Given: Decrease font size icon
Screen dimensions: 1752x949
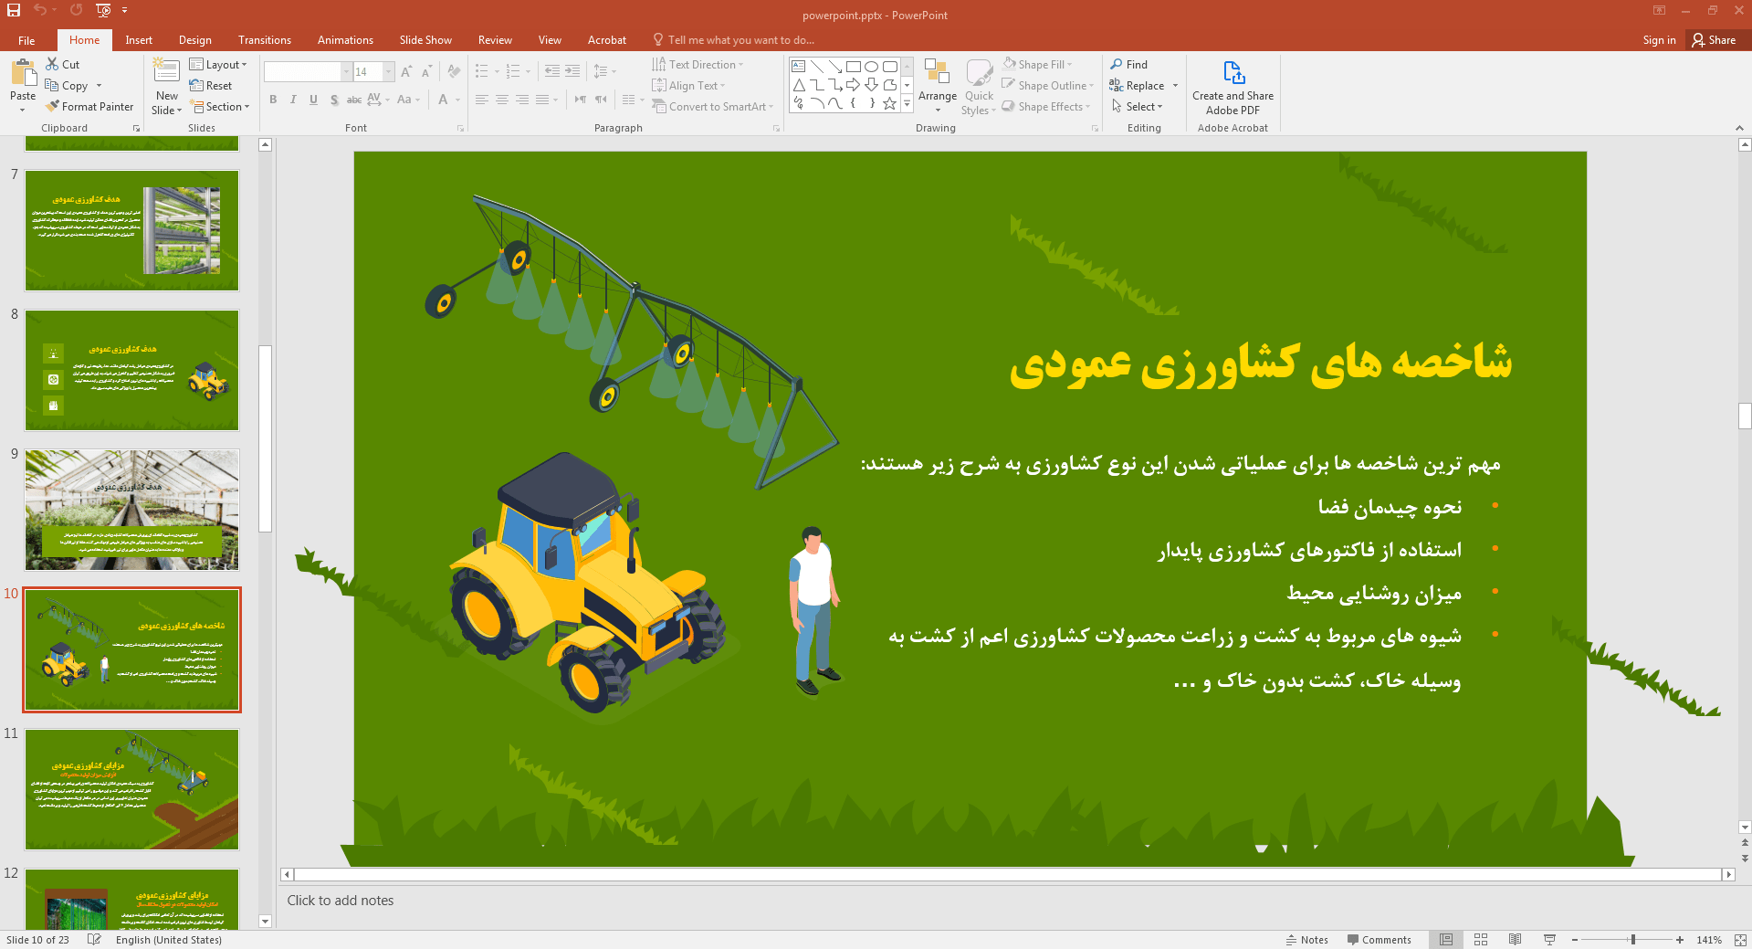Looking at the screenshot, I should (426, 71).
